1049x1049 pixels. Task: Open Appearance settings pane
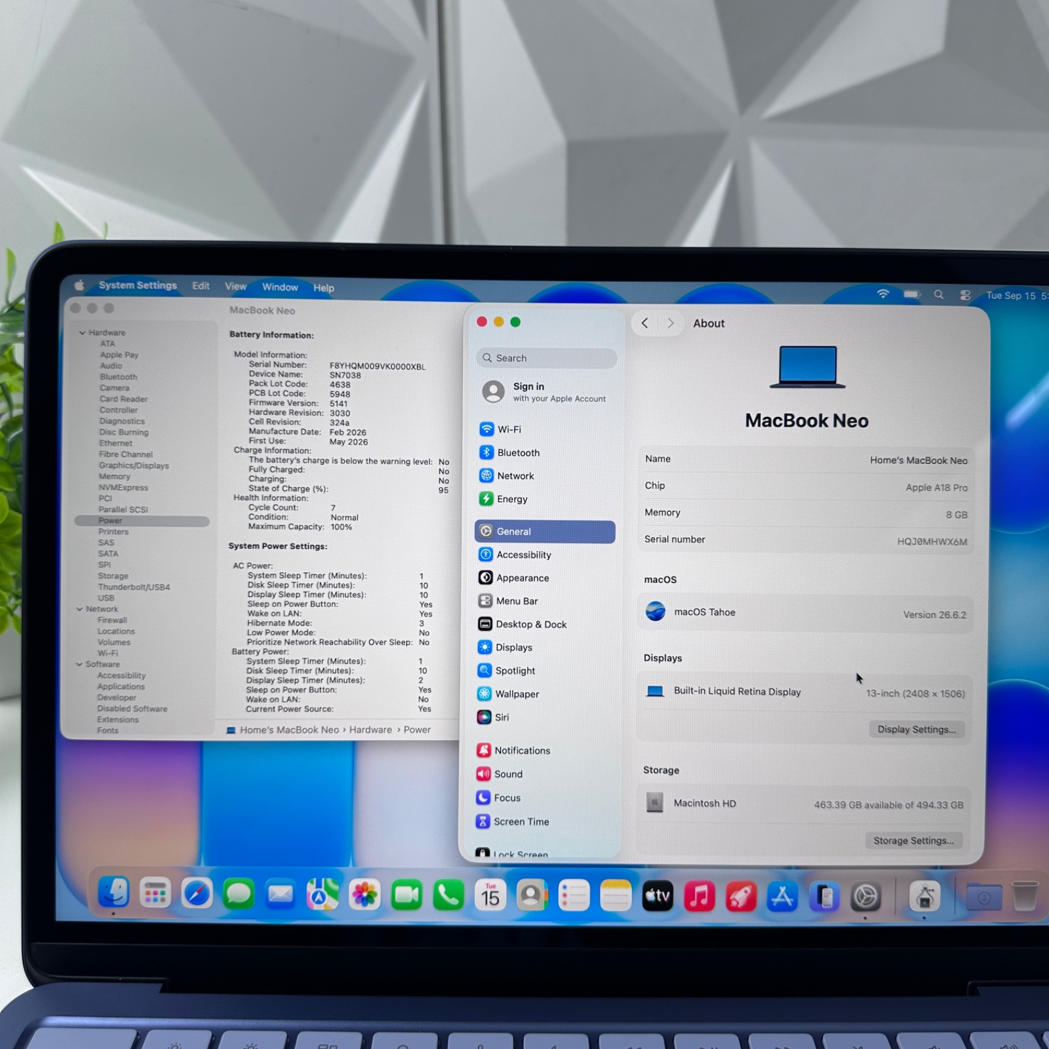click(513, 578)
